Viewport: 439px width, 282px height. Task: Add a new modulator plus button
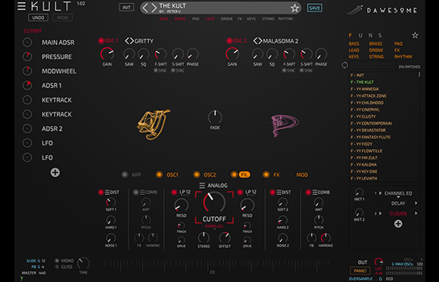[x=55, y=172]
